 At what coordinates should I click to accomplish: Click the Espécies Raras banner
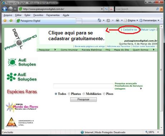pyautogui.click(x=22, y=92)
